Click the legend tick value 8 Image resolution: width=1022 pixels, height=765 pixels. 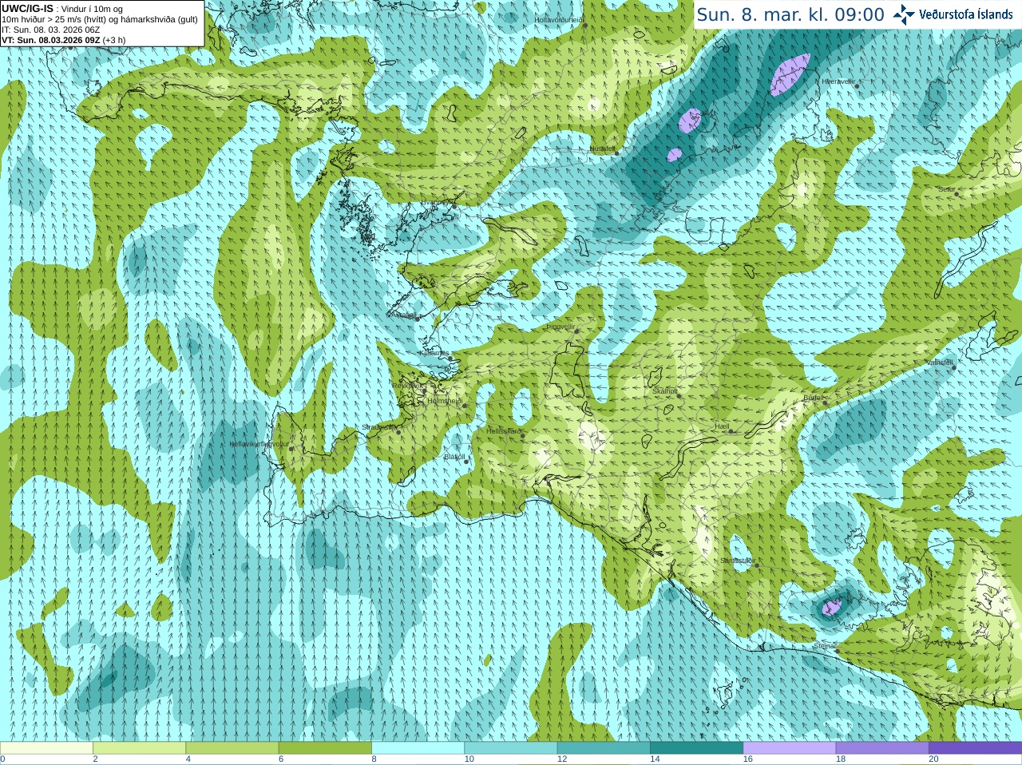(374, 759)
